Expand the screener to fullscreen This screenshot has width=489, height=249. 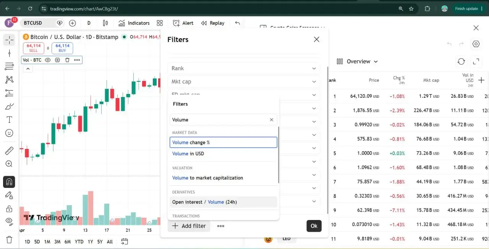[x=476, y=61]
